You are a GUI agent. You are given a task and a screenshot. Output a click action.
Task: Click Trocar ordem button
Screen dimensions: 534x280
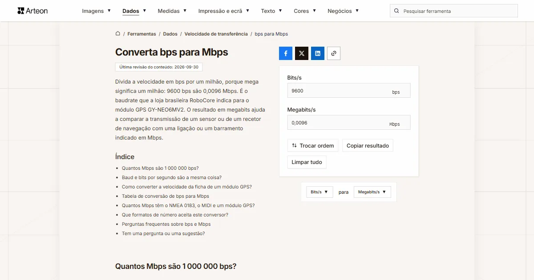tap(313, 145)
